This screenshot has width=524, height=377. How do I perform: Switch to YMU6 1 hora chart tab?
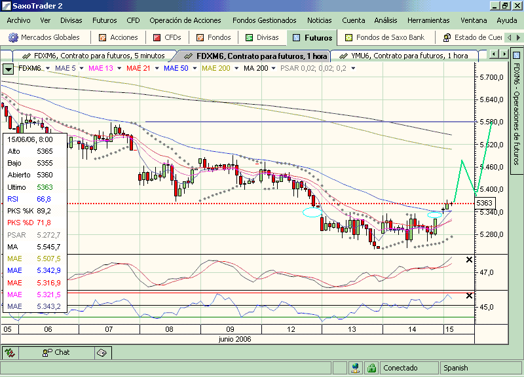(x=404, y=56)
